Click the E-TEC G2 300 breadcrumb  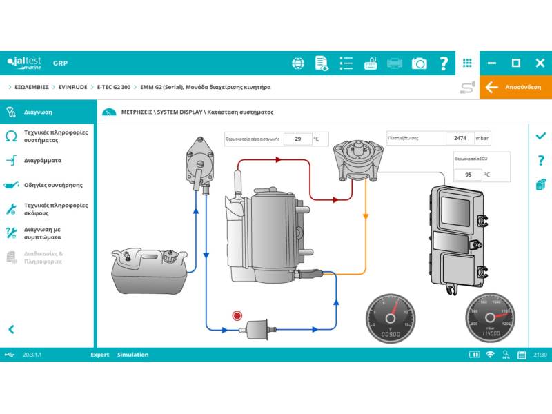113,88
